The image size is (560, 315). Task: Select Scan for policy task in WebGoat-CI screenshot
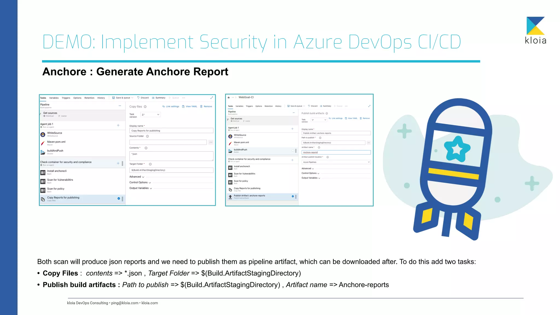[262, 182]
